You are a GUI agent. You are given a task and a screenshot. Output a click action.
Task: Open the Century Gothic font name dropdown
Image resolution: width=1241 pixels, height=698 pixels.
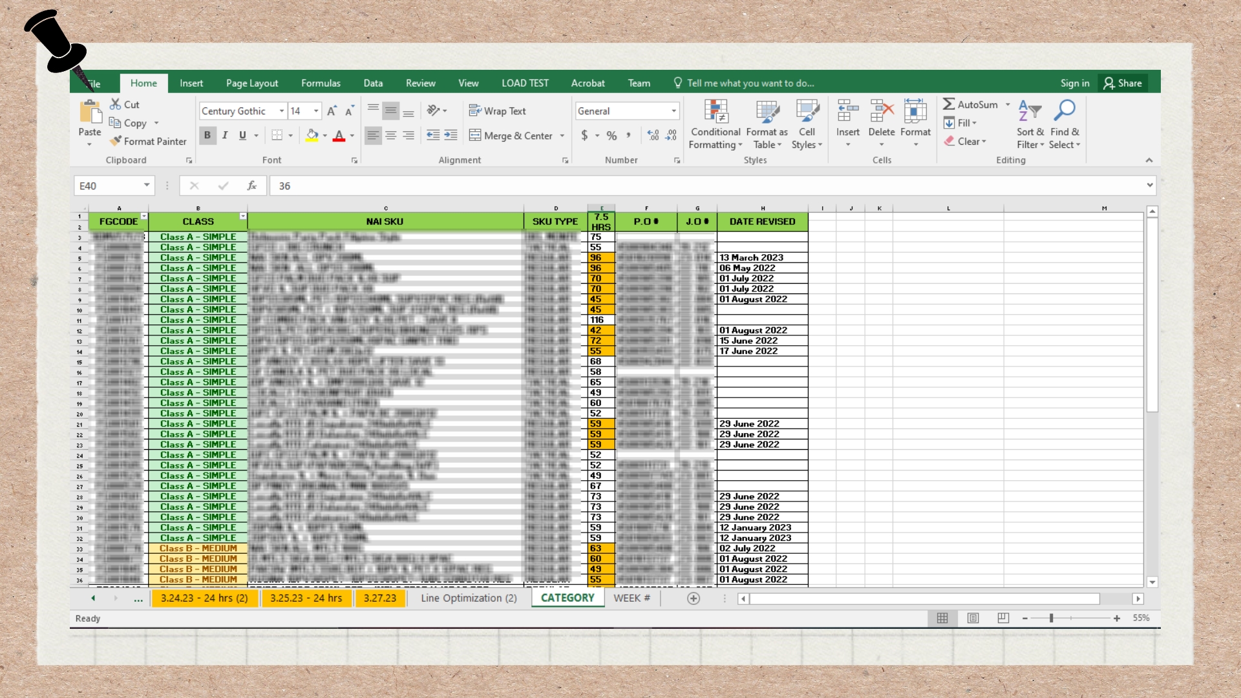pyautogui.click(x=281, y=111)
